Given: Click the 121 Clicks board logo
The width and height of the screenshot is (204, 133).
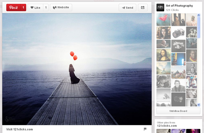Looking at the screenshot, I should pos(160,7).
